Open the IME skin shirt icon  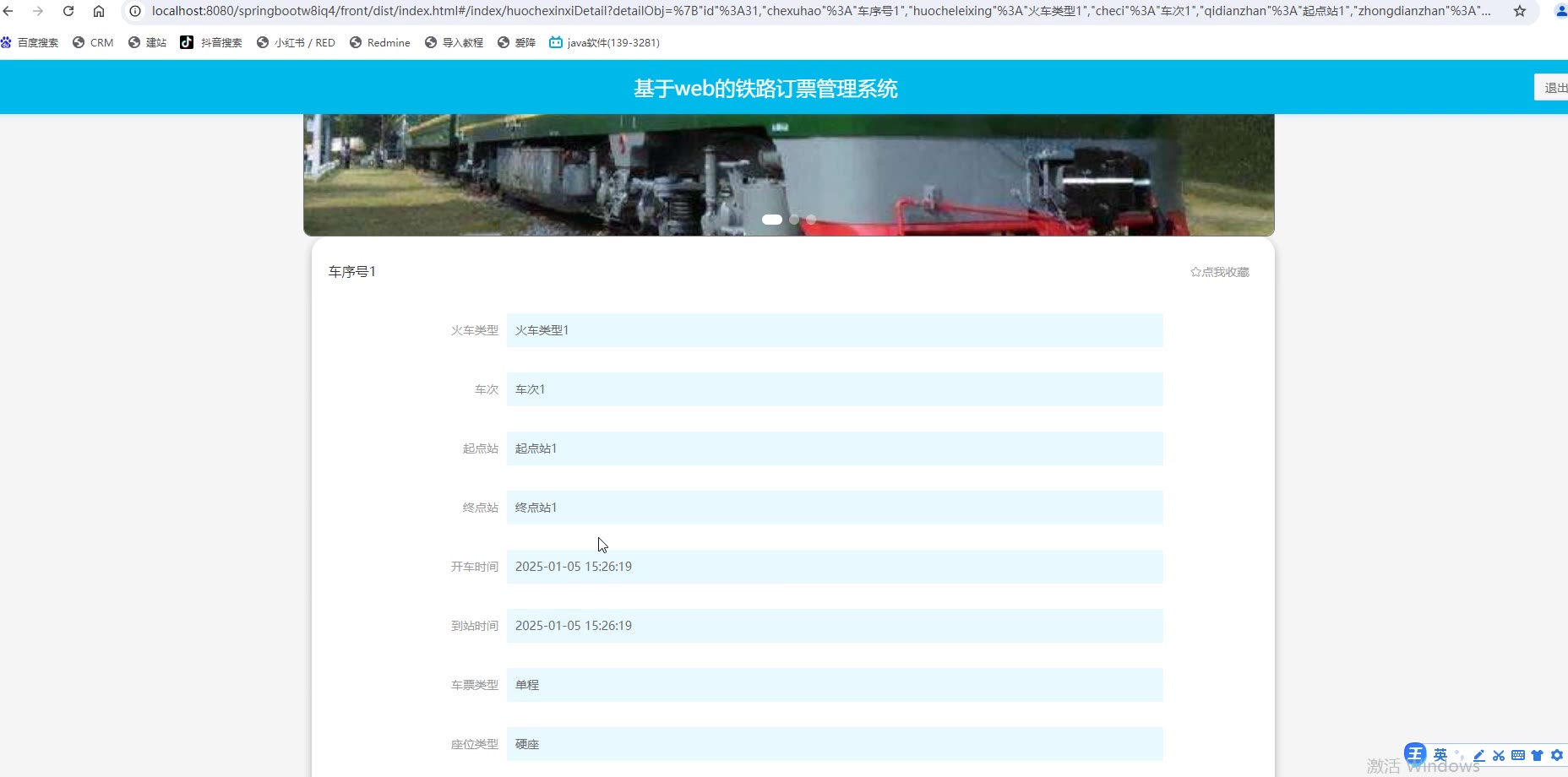point(1538,755)
